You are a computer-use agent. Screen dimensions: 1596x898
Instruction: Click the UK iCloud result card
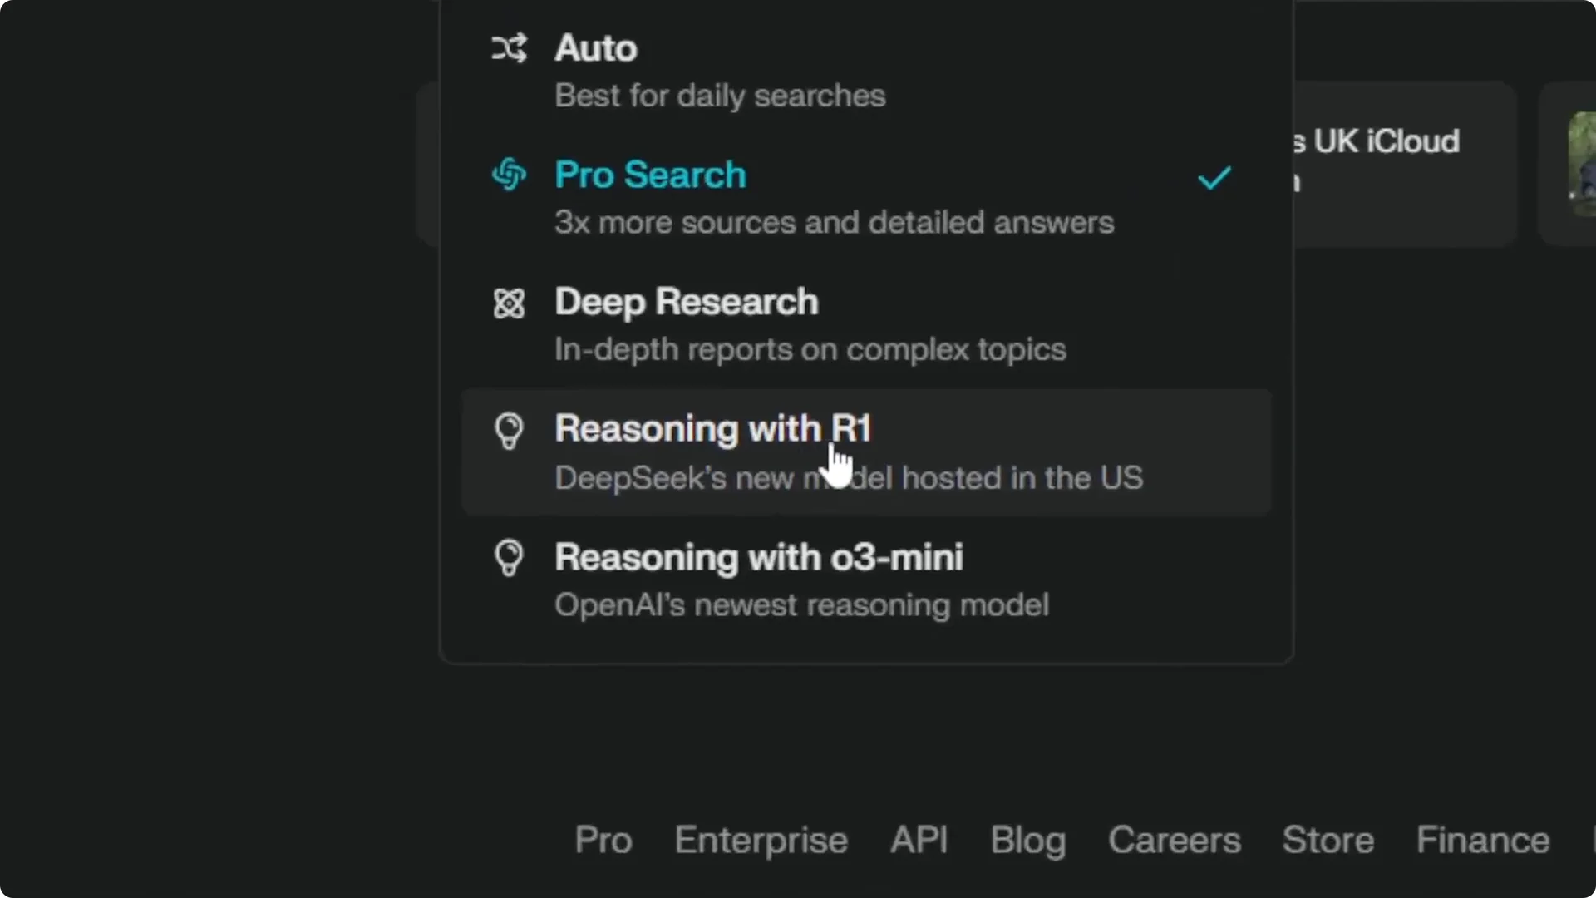coord(1405,162)
